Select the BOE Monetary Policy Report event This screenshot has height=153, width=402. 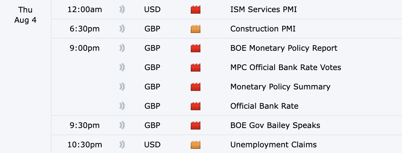click(x=284, y=48)
